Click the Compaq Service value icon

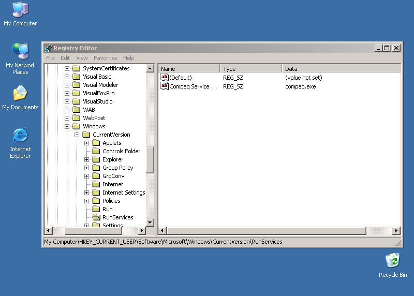click(x=165, y=86)
